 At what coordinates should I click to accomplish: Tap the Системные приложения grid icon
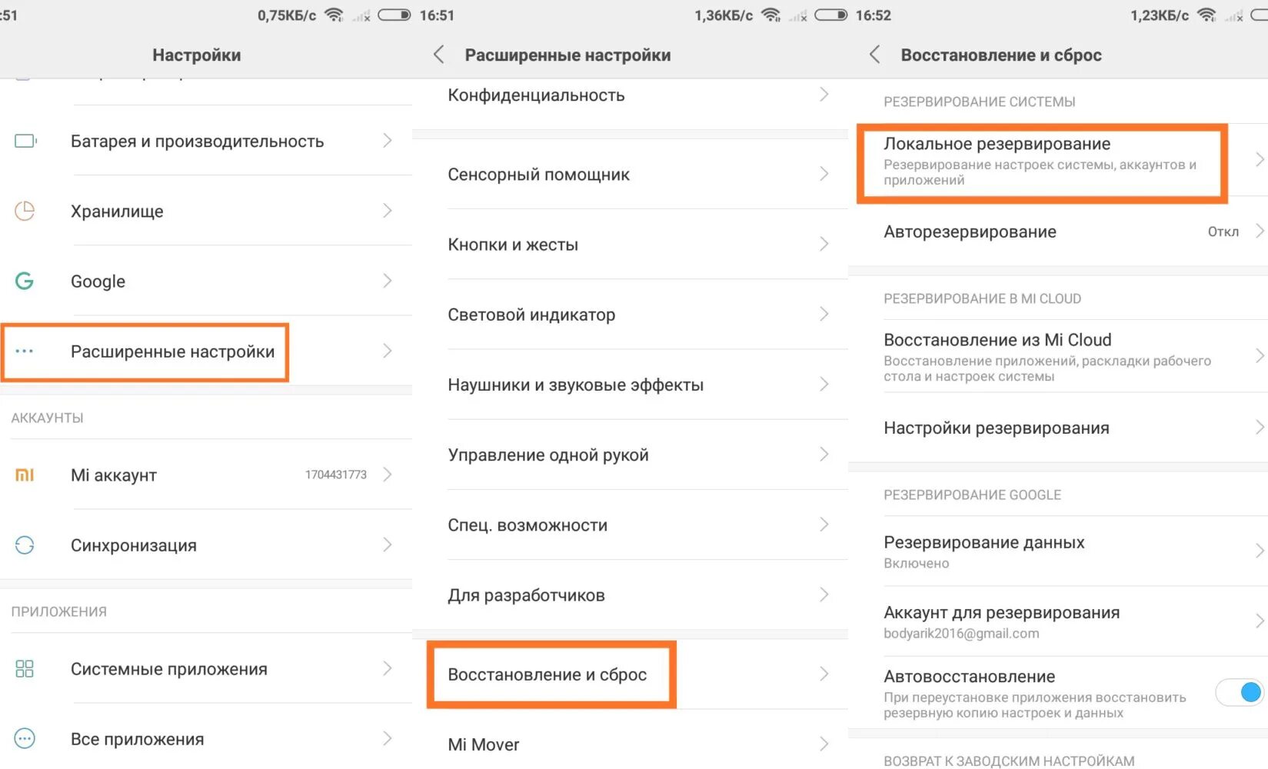25,668
